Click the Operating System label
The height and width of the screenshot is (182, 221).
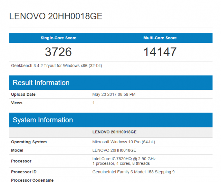coord(29,142)
